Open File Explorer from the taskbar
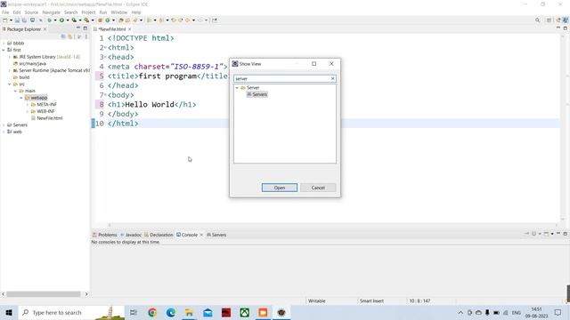This screenshot has height=320, width=570. click(189, 312)
